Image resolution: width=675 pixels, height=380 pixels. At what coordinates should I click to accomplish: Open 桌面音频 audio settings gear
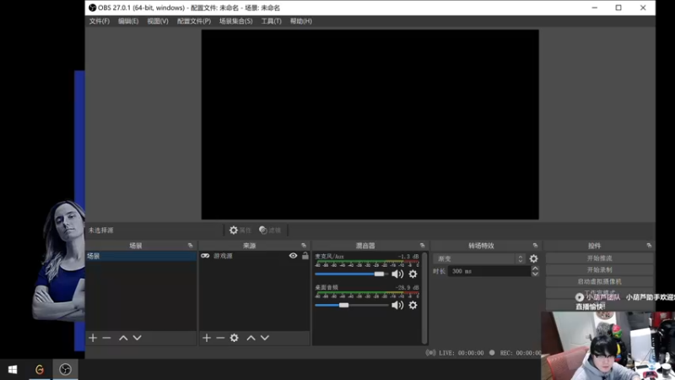click(x=413, y=305)
